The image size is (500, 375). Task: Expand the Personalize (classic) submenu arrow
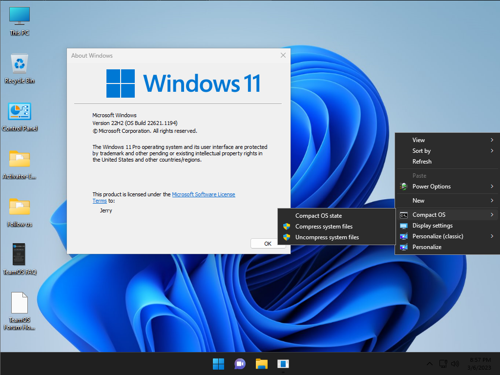(492, 236)
